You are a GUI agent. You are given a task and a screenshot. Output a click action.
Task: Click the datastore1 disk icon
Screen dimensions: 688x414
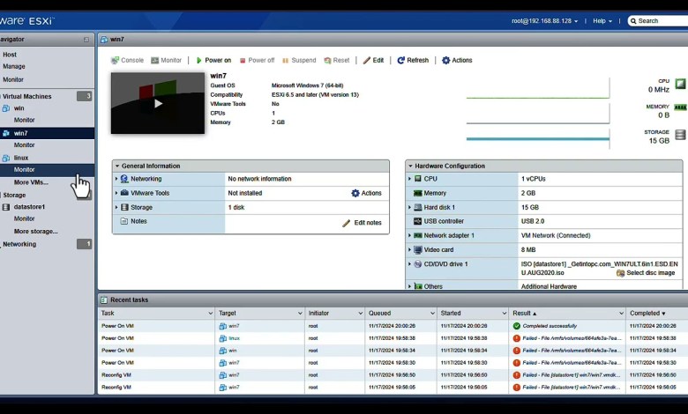[6, 207]
